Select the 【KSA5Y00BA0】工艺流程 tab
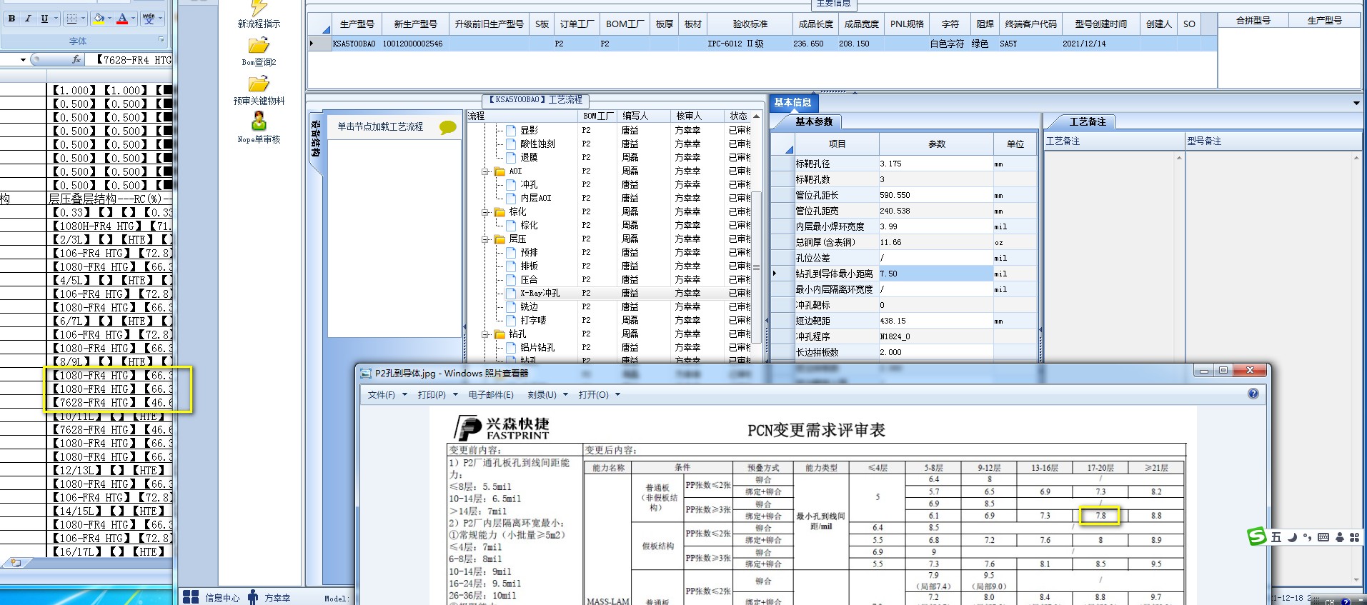 (535, 100)
